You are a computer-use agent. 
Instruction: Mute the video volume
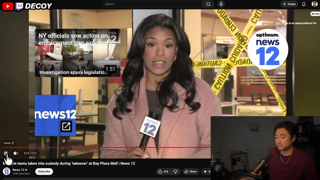pos(15,153)
